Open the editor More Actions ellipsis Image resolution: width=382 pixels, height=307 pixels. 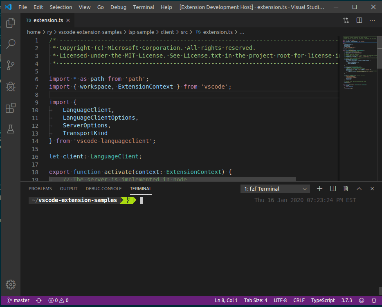(x=372, y=20)
